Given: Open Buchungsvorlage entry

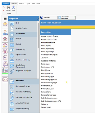Looking at the screenshot, I should (47, 51).
